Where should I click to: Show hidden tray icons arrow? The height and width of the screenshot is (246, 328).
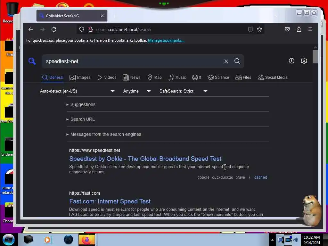[272, 240]
